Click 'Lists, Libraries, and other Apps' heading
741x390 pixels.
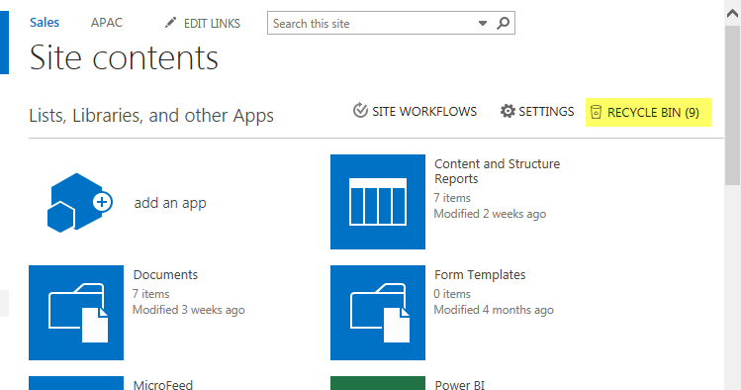[151, 116]
